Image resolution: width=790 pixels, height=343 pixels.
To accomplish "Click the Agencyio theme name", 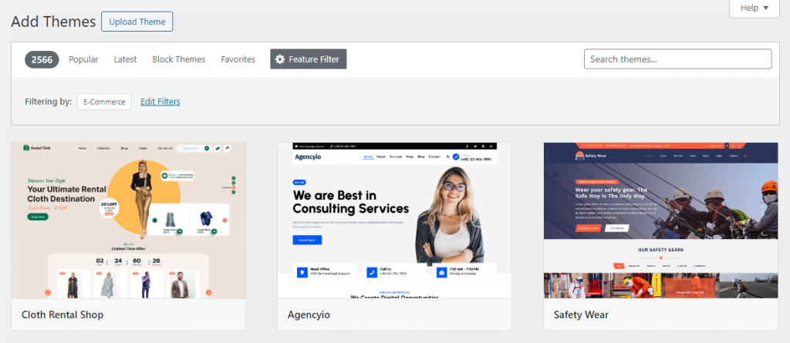I will [308, 314].
